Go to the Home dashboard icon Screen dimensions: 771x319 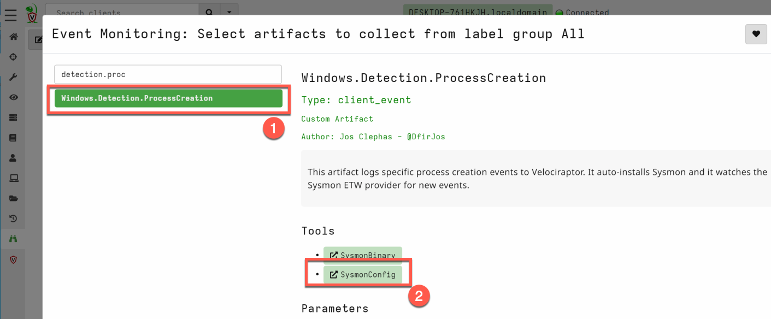coord(14,37)
